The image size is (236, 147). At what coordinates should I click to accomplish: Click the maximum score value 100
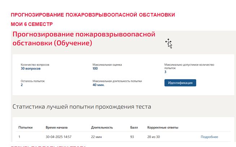click(x=95, y=68)
